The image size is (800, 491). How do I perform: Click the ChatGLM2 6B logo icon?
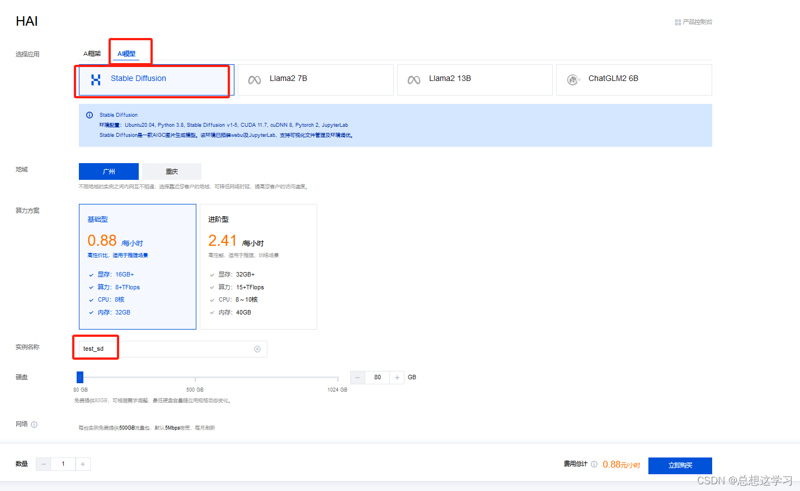[573, 80]
